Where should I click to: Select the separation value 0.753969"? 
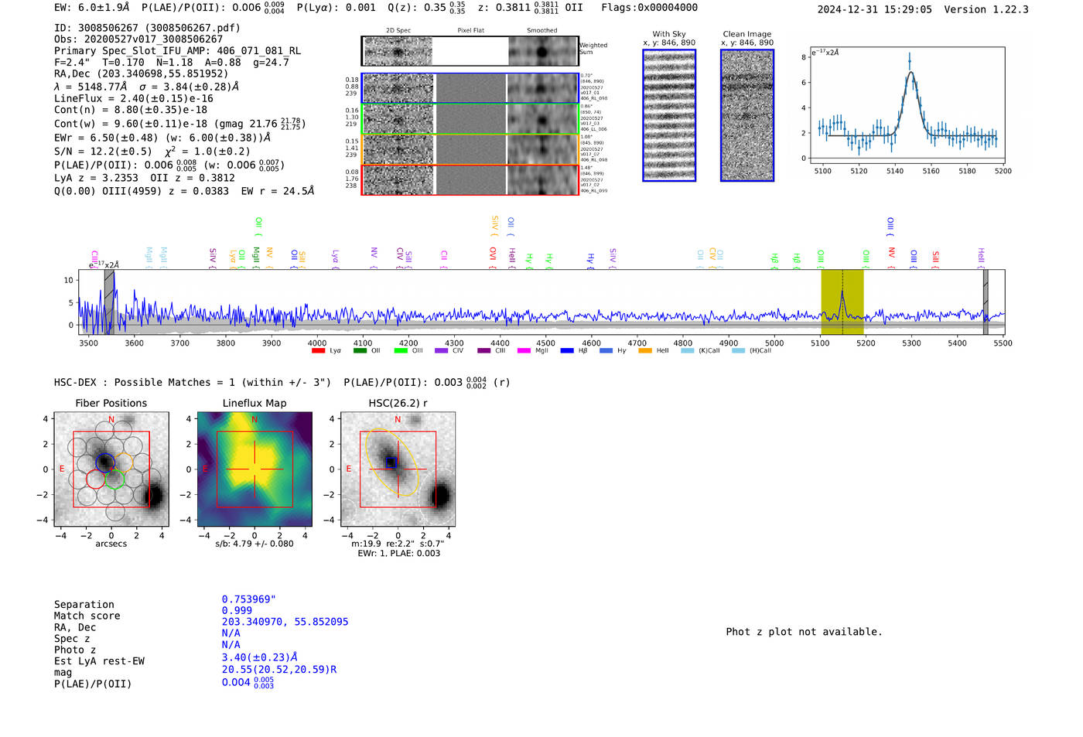tap(249, 599)
